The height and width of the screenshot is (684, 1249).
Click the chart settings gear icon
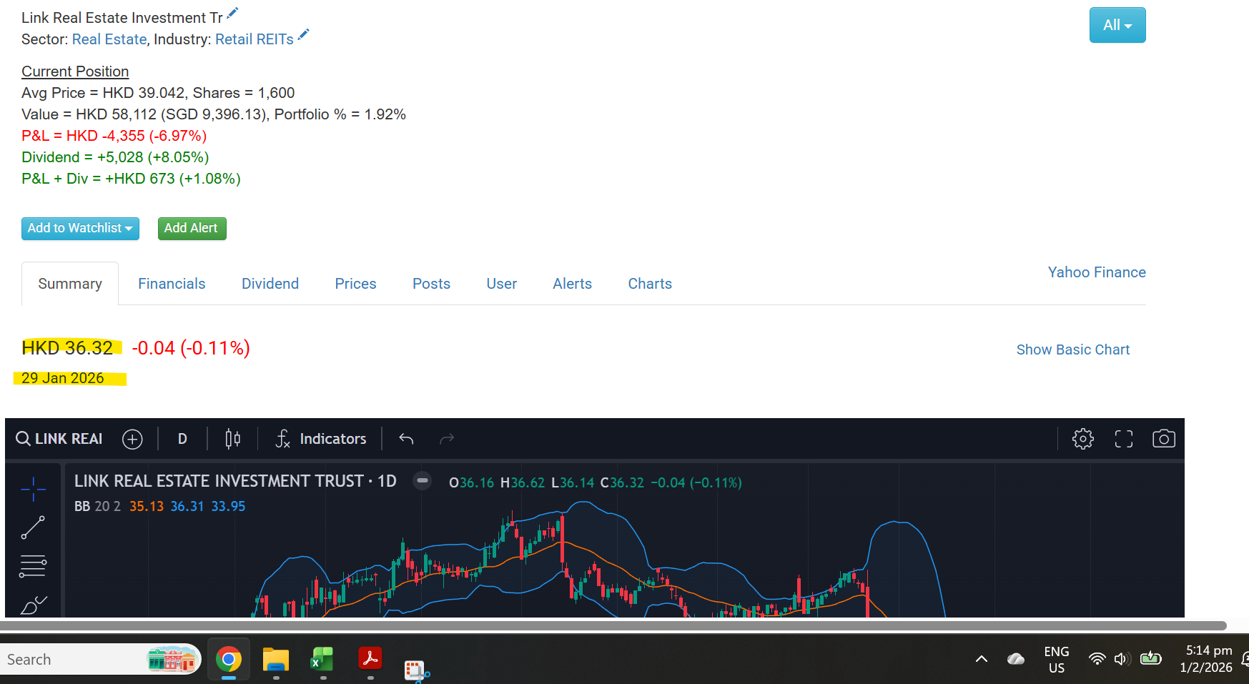click(x=1082, y=439)
